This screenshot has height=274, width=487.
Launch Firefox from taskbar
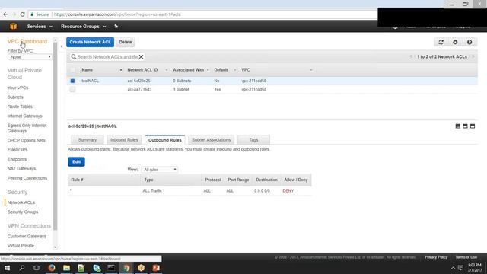click(52, 268)
